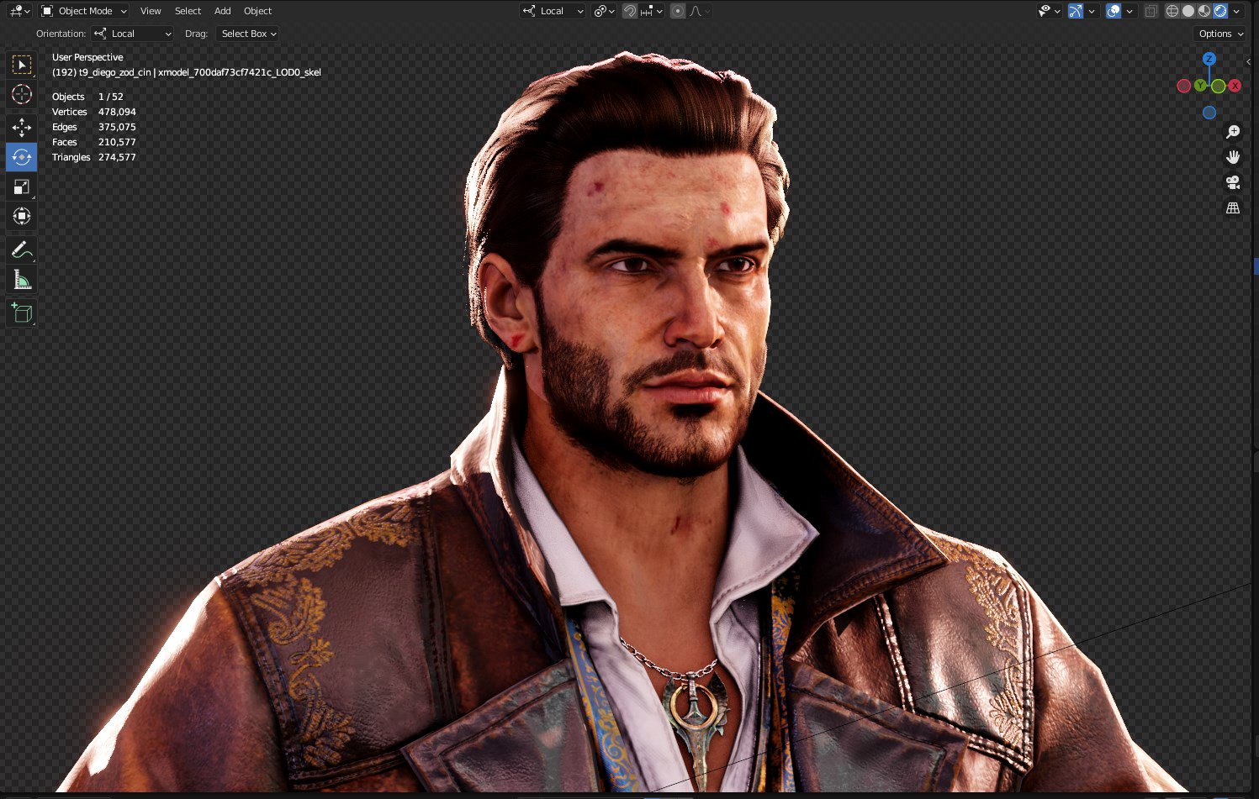The image size is (1259, 799).
Task: Select the Select Box tool
Action: pos(22,65)
